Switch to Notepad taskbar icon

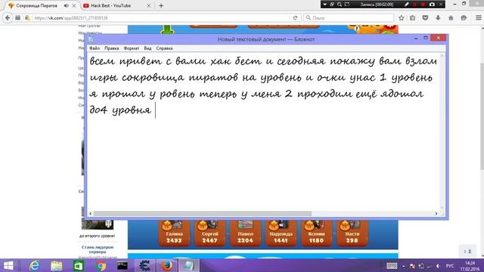click(x=189, y=265)
